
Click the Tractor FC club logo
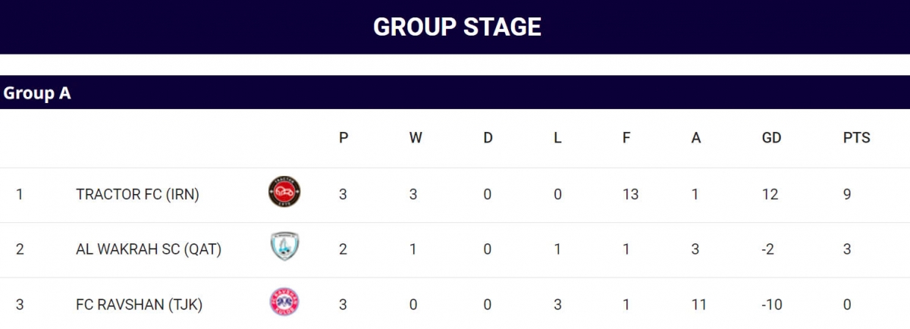click(285, 194)
